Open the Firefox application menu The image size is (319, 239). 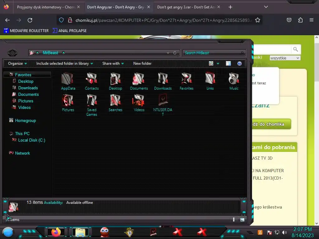coord(311,20)
